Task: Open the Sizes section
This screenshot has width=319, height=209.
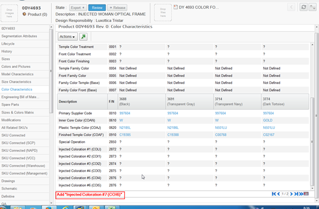Action: (x=24, y=59)
